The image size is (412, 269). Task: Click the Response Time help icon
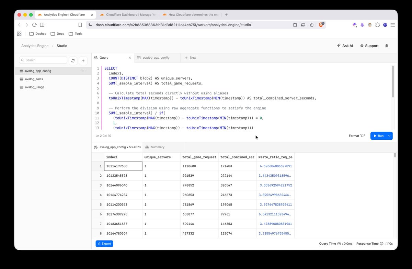[x=381, y=244]
